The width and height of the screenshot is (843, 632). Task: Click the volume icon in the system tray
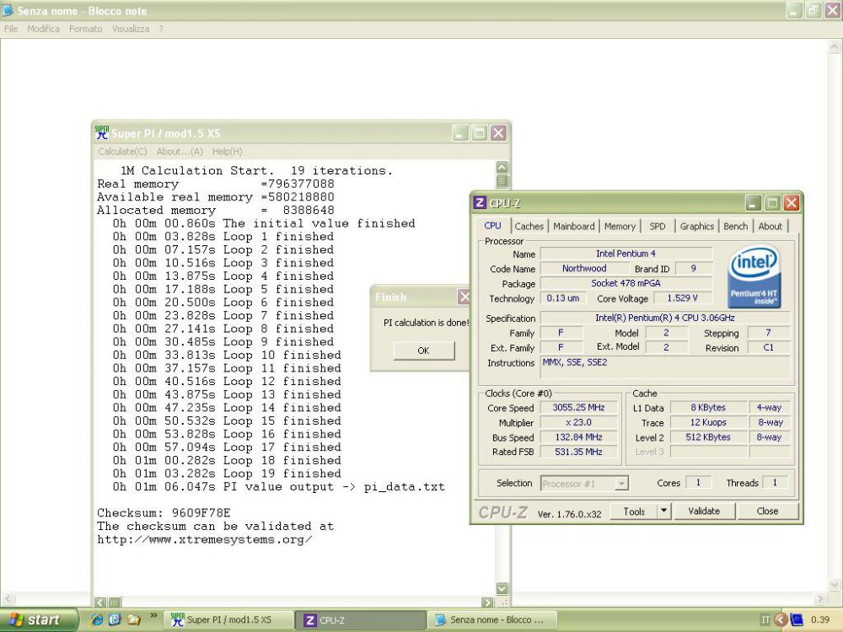point(796,619)
